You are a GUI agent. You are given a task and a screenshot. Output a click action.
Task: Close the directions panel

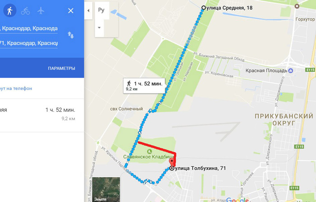(71, 11)
